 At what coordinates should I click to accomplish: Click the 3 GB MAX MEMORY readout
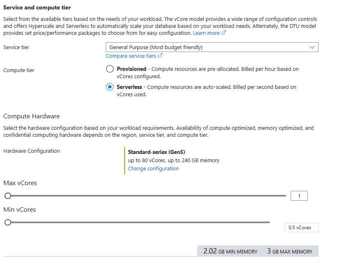pyautogui.click(x=289, y=251)
